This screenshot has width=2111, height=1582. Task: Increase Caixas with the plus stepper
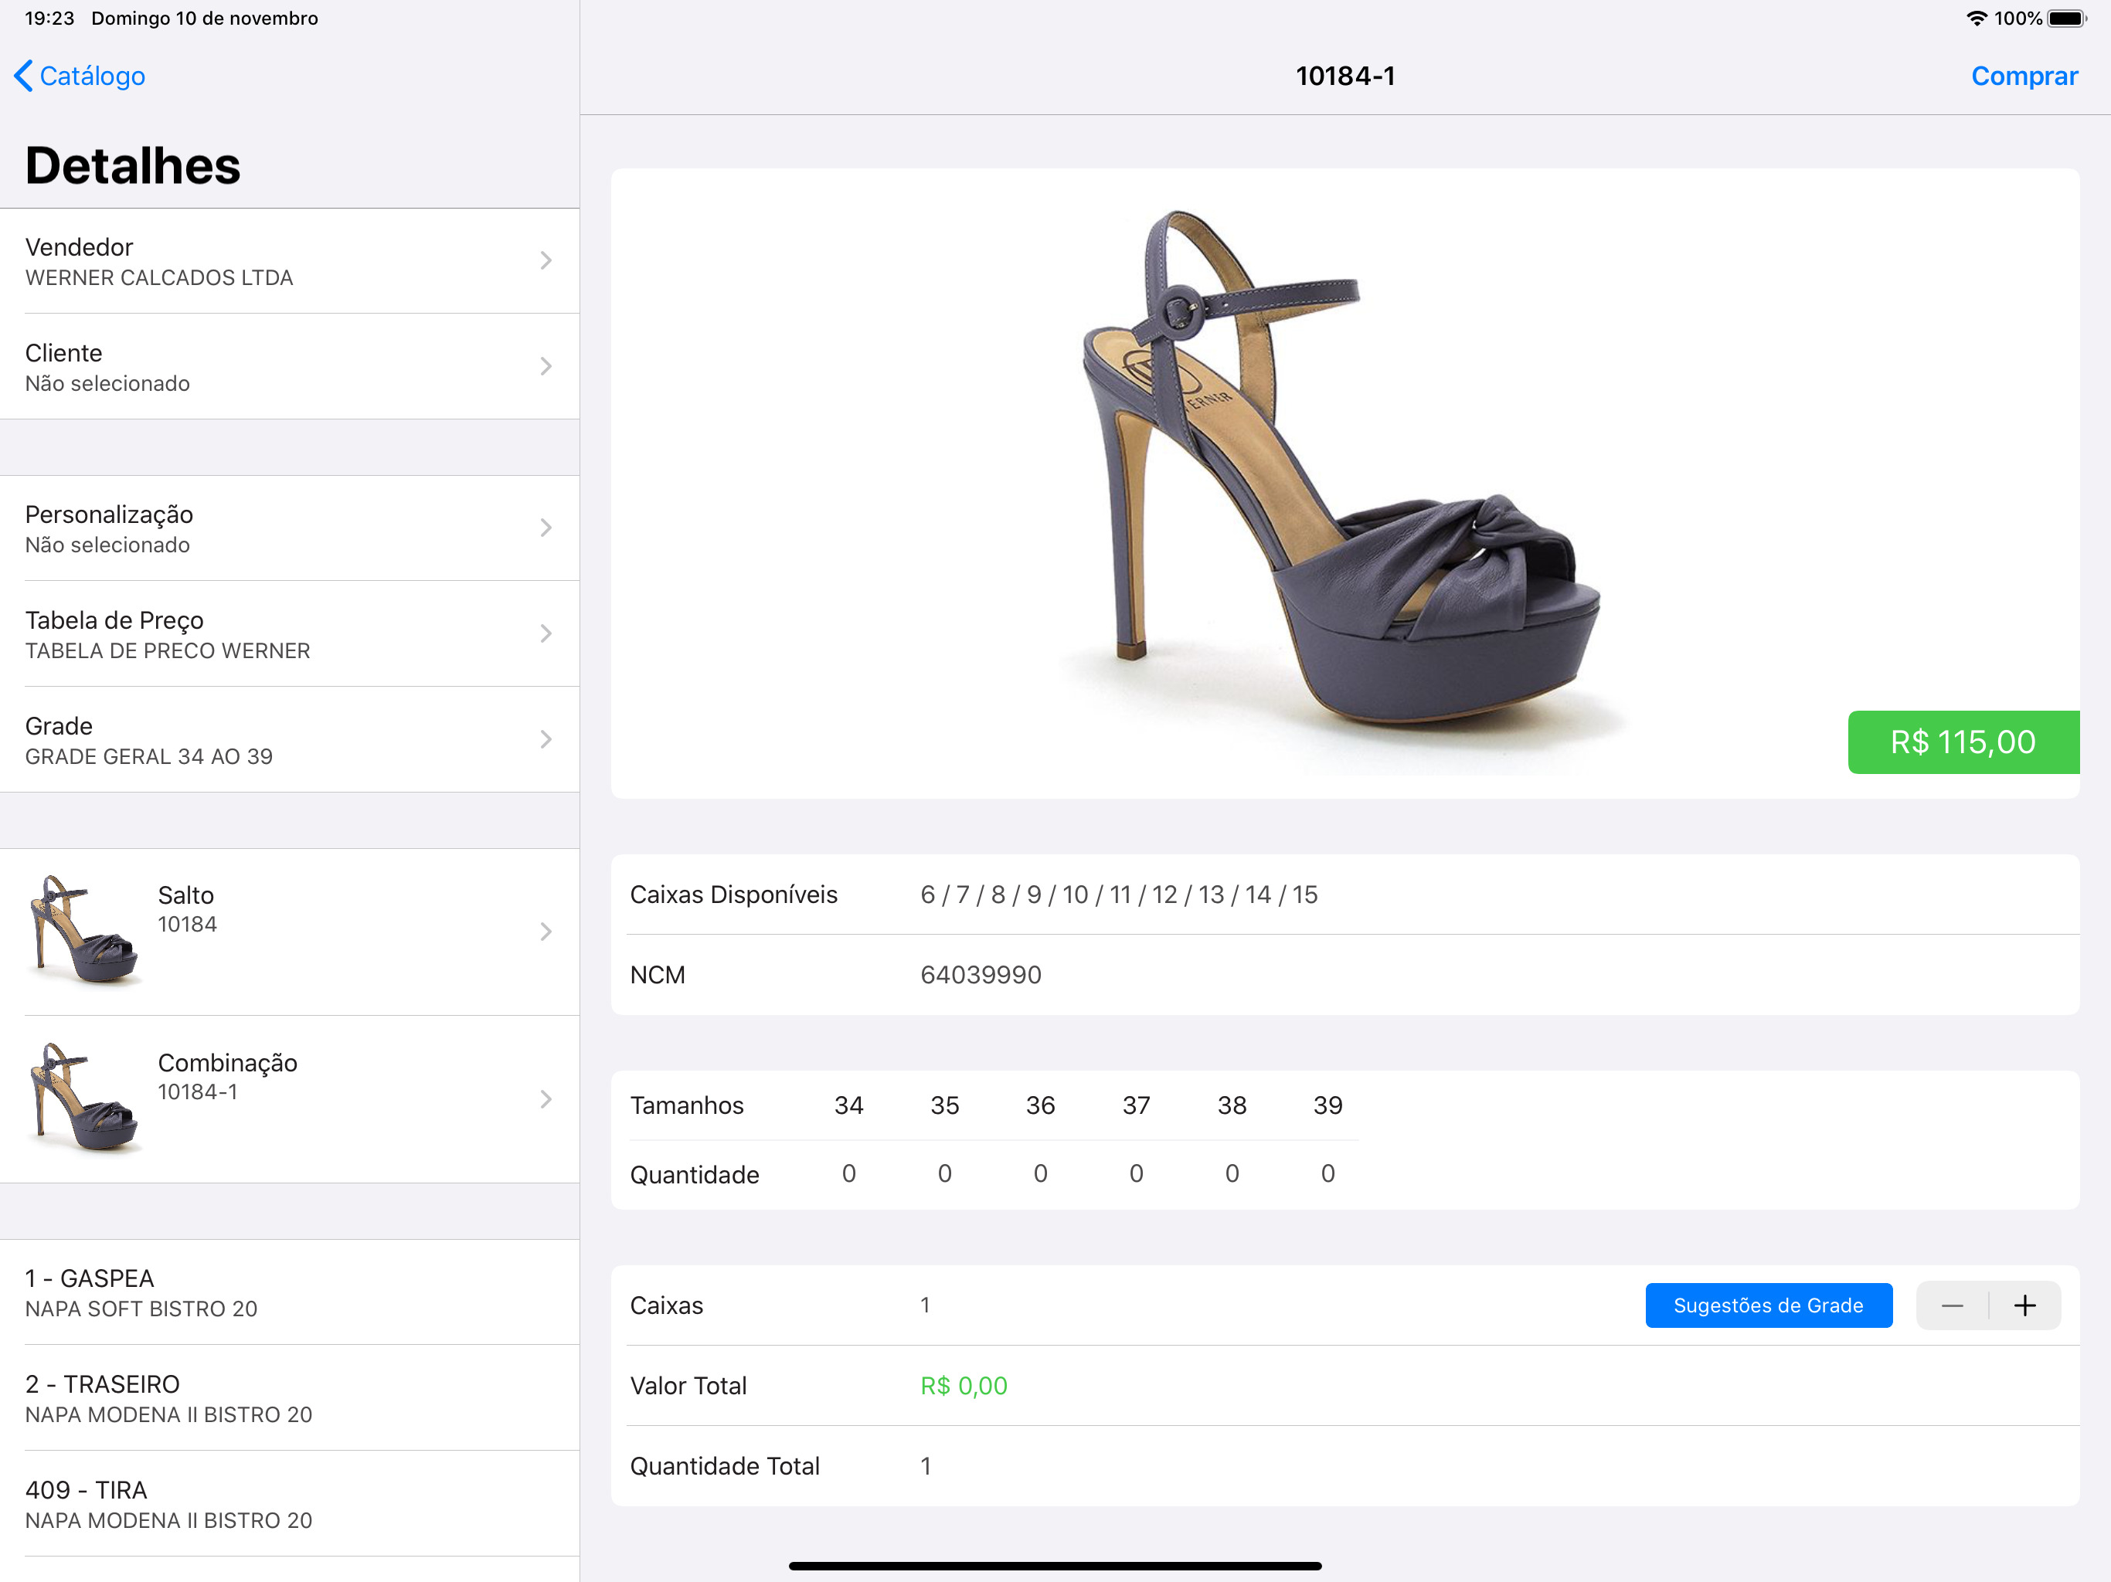[x=2024, y=1305]
